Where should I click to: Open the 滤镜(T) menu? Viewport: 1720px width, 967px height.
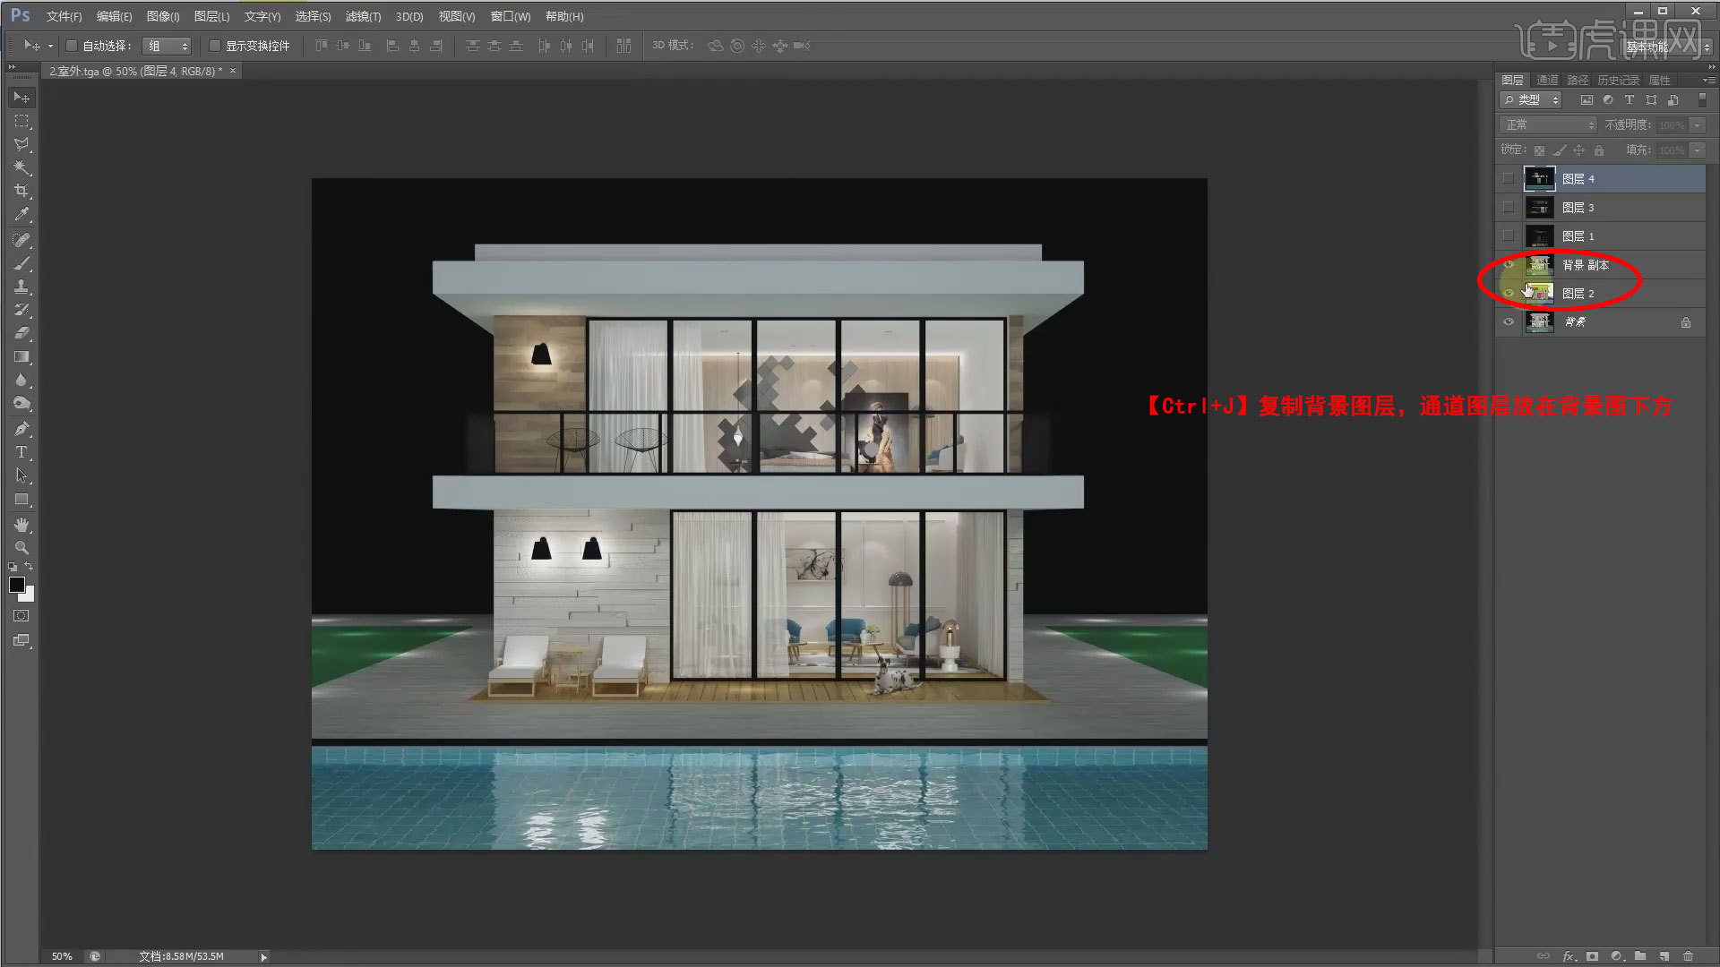pos(363,16)
